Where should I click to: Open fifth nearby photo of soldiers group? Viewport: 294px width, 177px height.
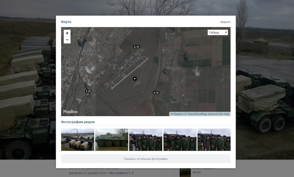[214, 140]
